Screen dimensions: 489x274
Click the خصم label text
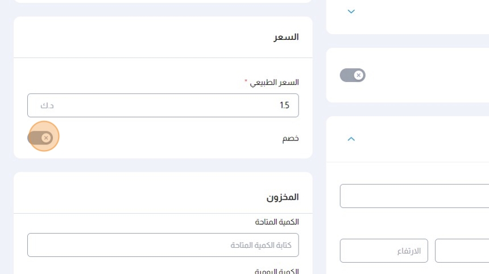pyautogui.click(x=291, y=138)
